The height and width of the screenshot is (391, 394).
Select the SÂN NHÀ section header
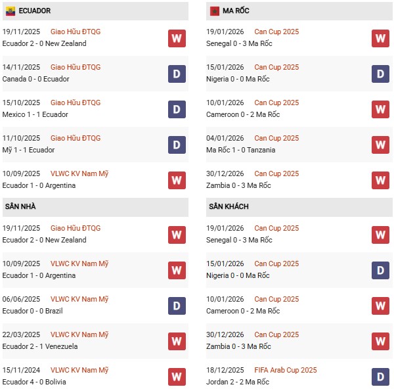20,206
